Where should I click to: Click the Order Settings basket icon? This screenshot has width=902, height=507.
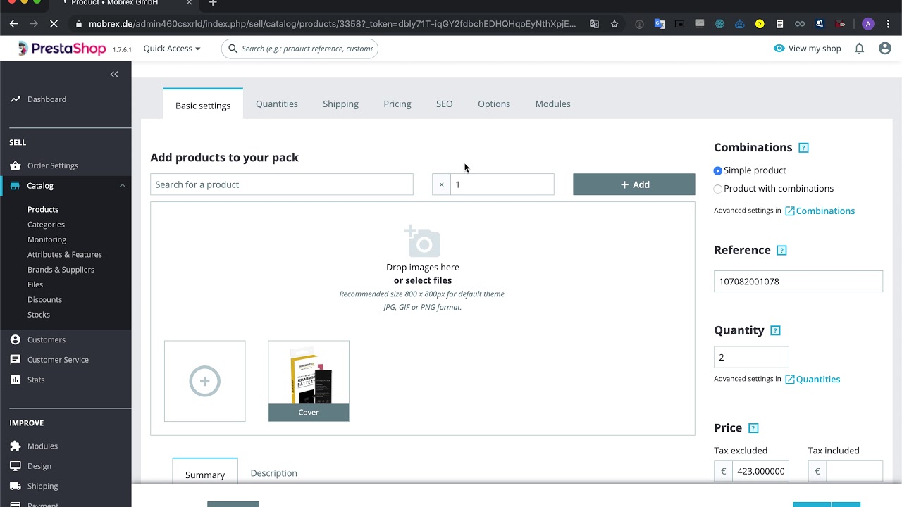[x=16, y=165]
